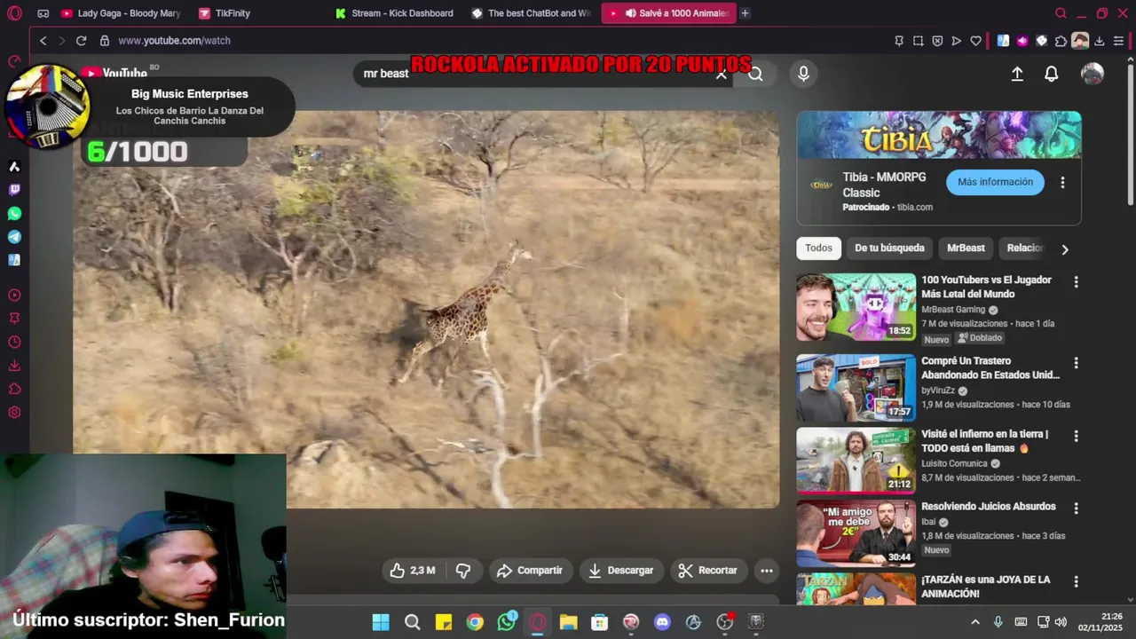Open options menu for Tibia ad
The image size is (1136, 639).
pyautogui.click(x=1062, y=183)
